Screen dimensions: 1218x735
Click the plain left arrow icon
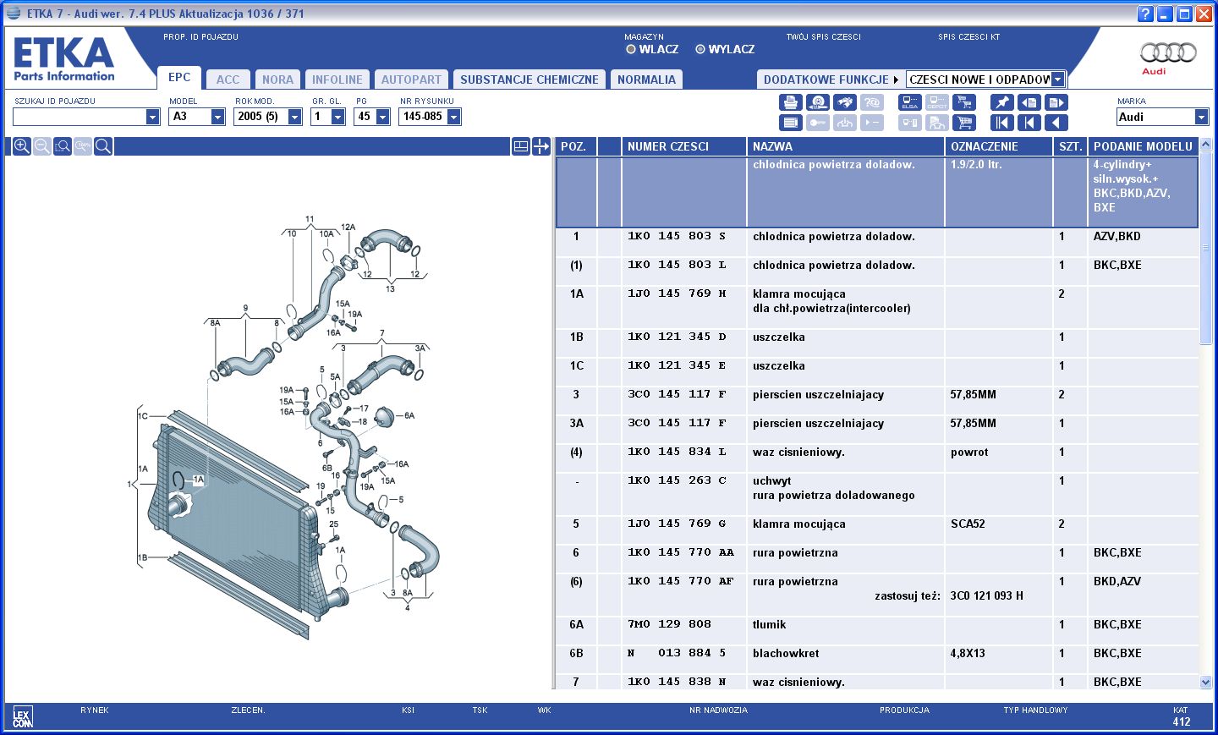1056,123
